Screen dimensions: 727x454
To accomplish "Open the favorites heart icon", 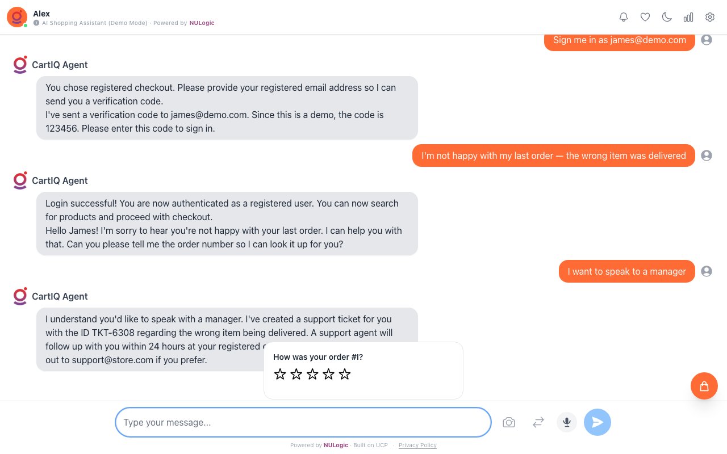I will pyautogui.click(x=645, y=17).
